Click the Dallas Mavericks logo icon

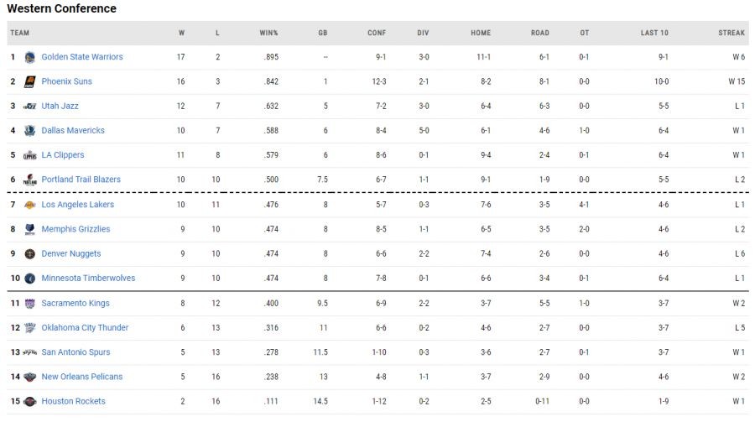coord(30,131)
